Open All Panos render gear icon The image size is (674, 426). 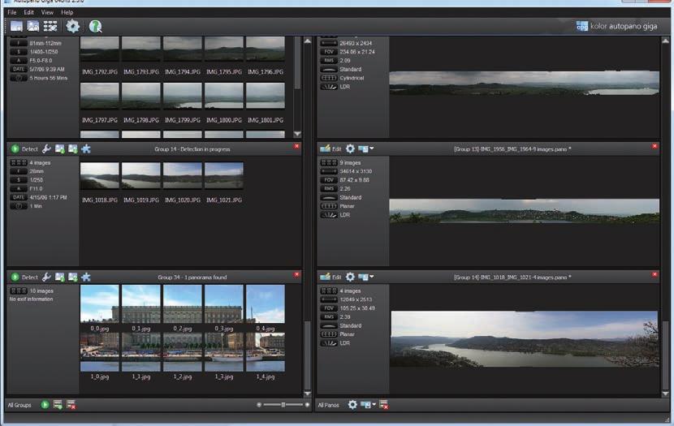(x=352, y=405)
